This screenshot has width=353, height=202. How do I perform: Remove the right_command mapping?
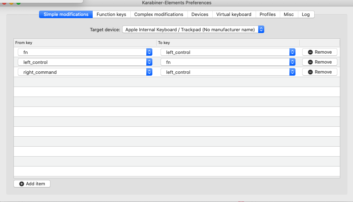point(320,72)
